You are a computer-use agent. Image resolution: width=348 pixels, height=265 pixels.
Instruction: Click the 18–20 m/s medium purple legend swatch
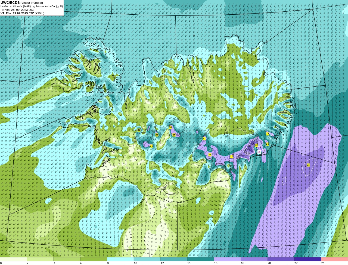[254, 259]
